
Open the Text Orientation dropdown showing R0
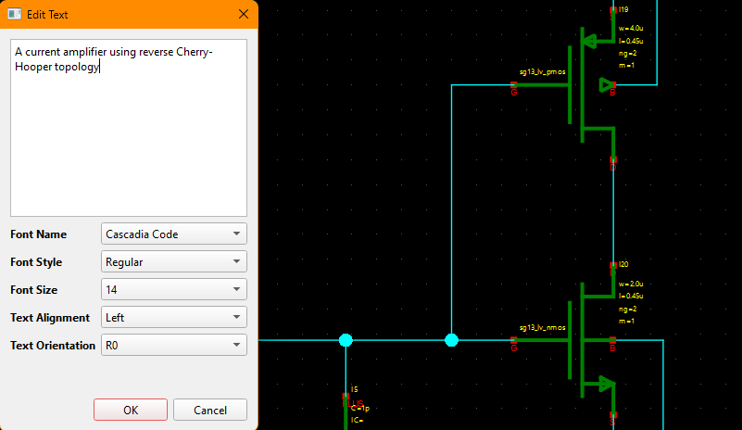click(x=173, y=346)
